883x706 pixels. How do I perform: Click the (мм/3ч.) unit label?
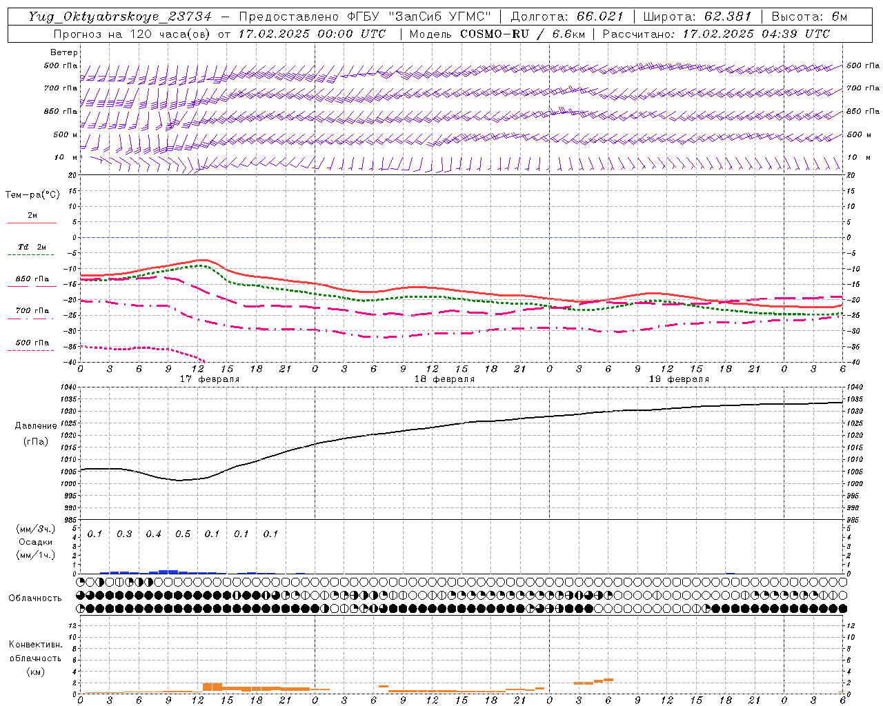click(x=36, y=529)
